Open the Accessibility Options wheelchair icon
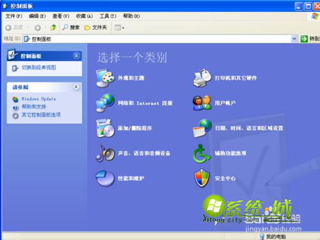Viewport: 320px width, 240px height. 202,153
